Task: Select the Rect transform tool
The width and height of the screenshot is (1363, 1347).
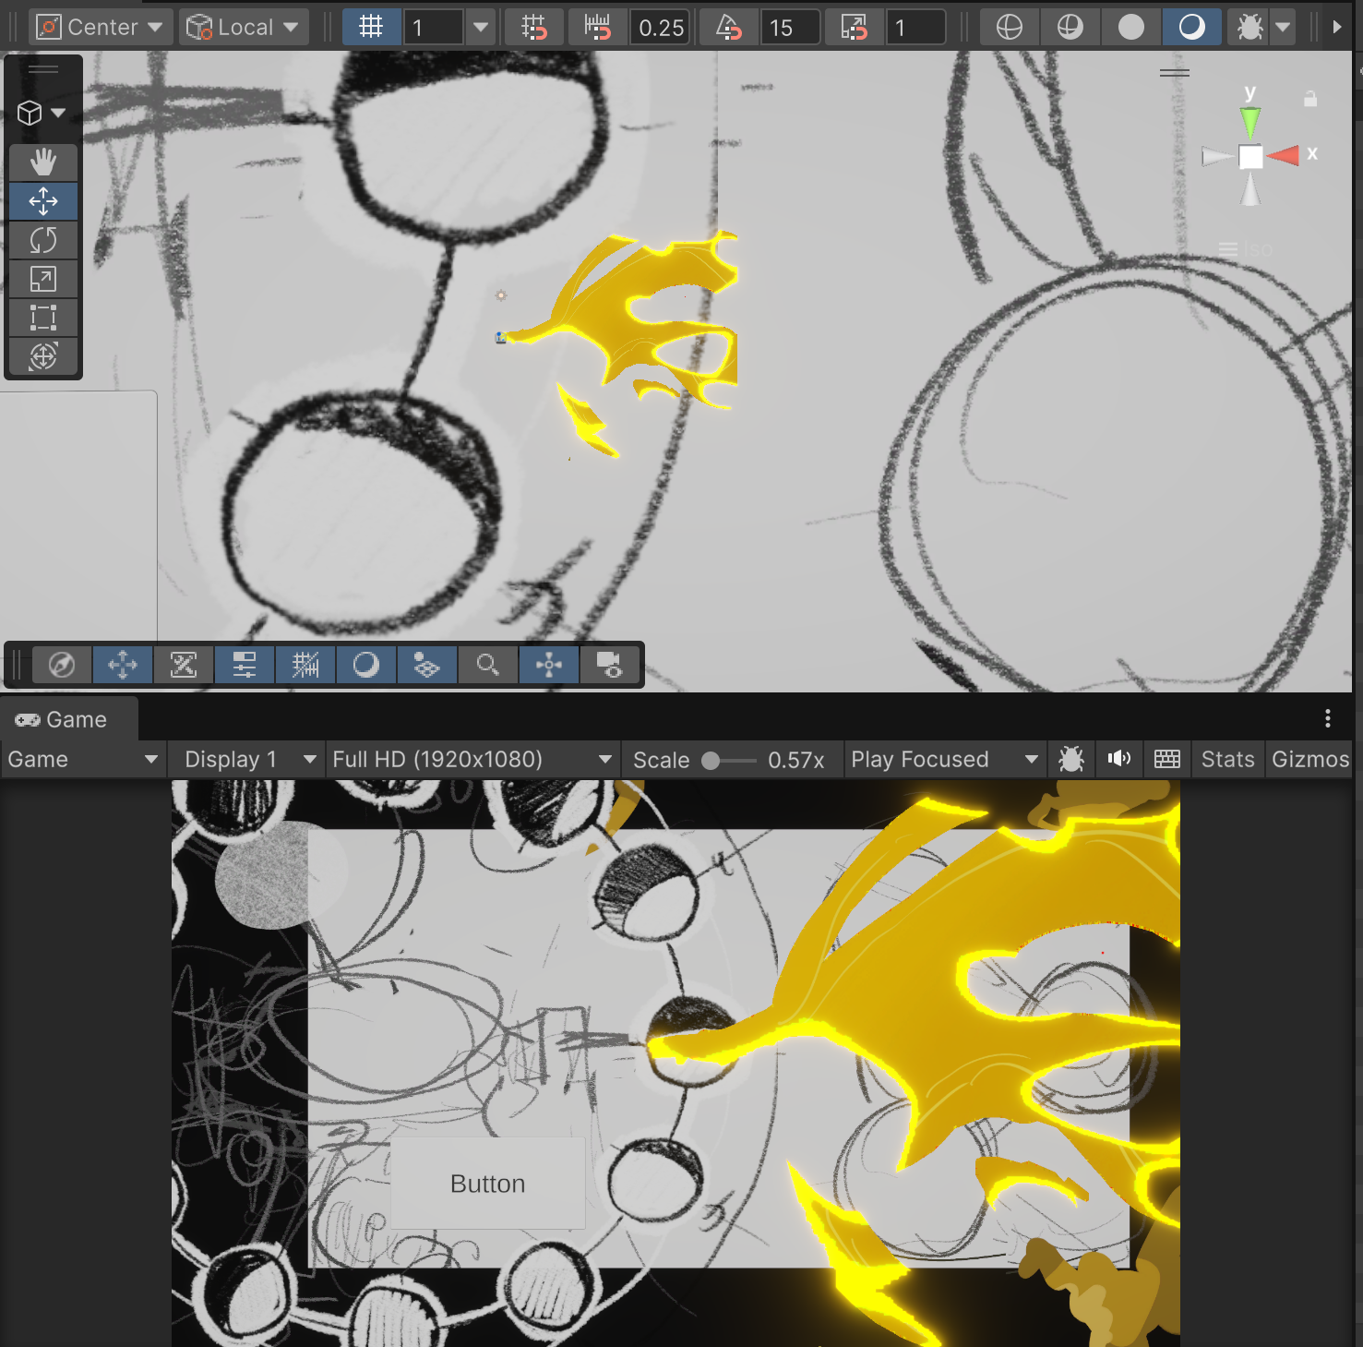Action: click(x=43, y=318)
